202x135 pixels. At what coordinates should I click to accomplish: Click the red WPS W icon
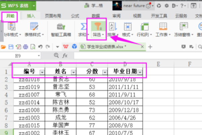pos(66,47)
